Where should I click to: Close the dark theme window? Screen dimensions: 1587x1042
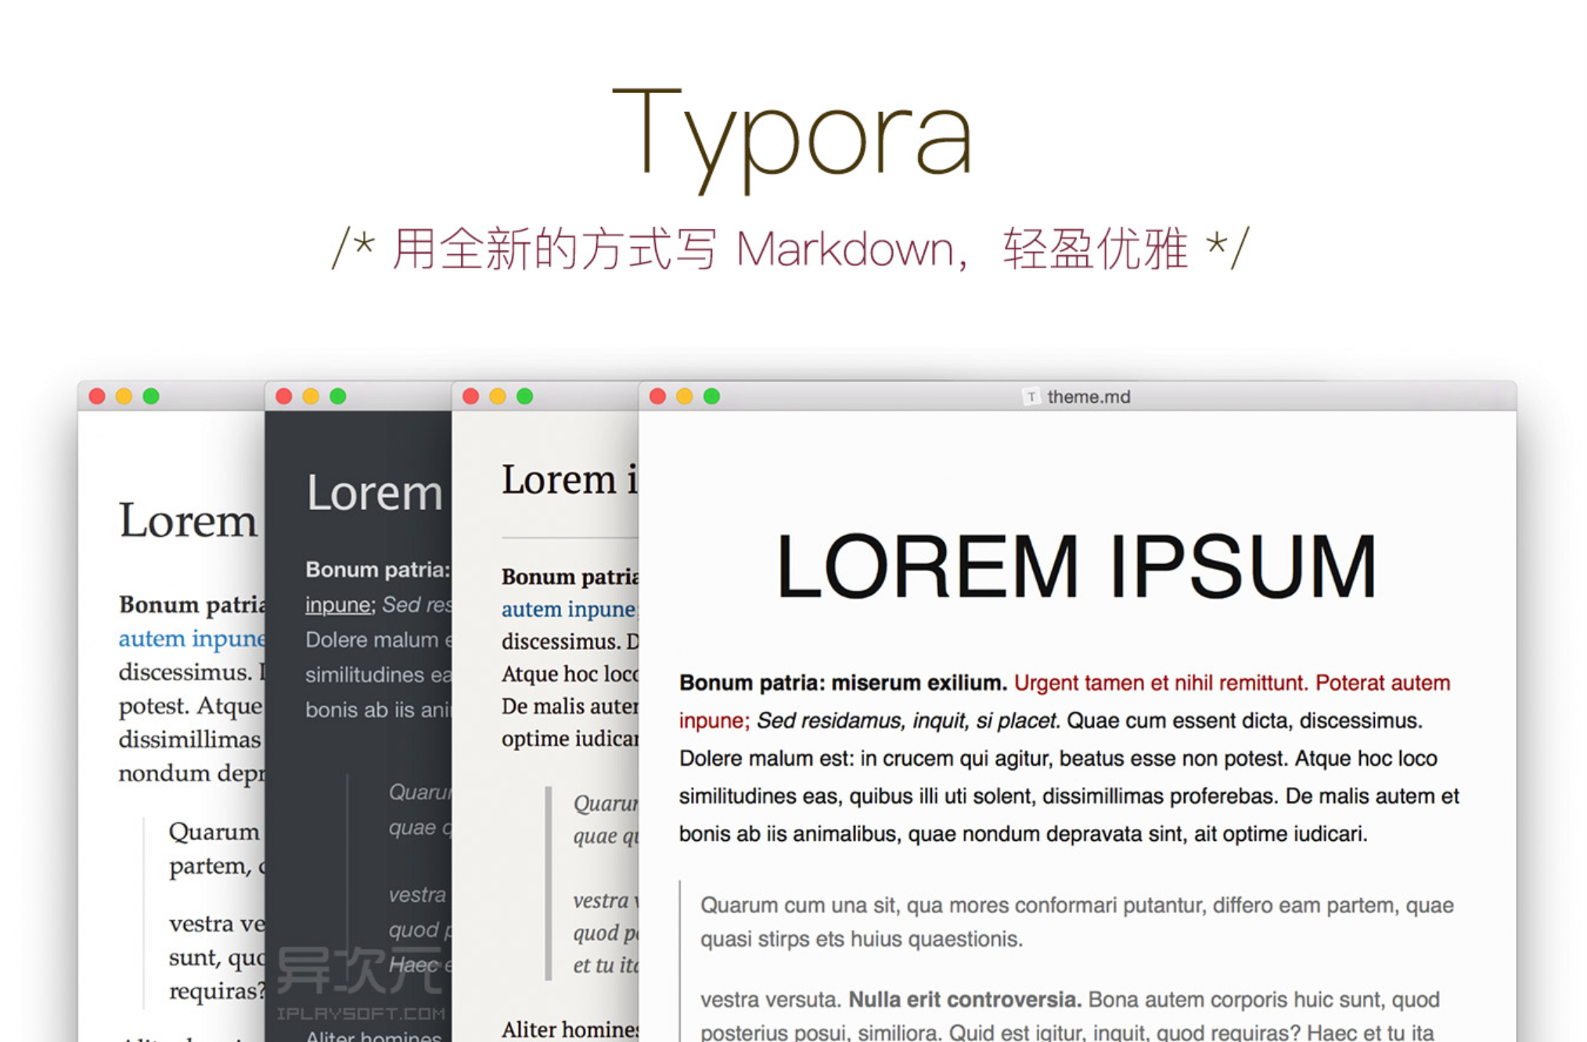[284, 397]
